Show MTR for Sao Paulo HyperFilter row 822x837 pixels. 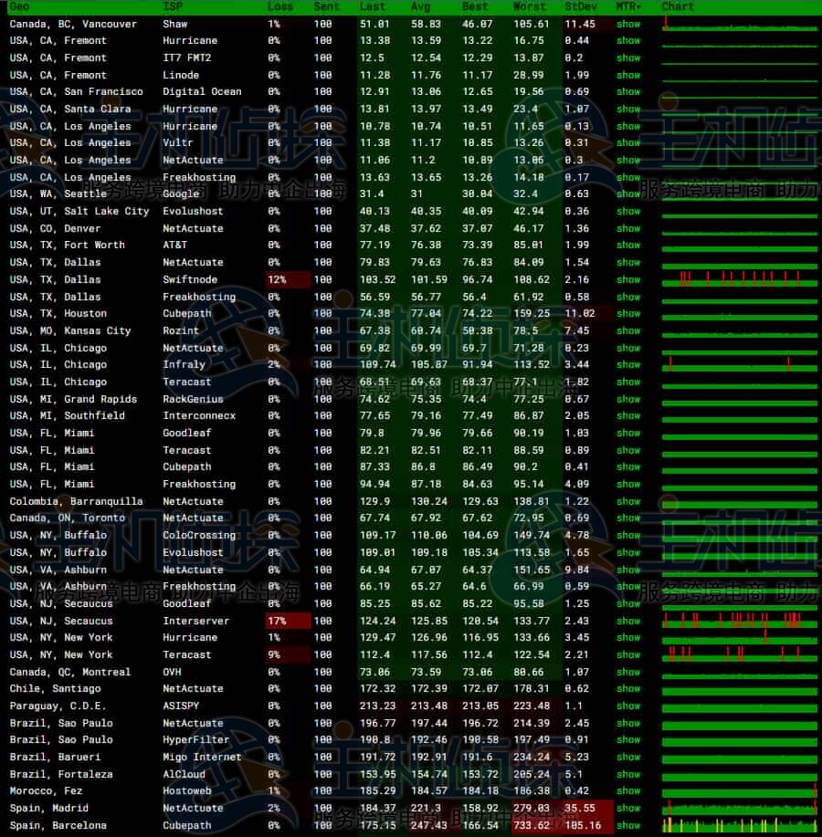coord(628,740)
